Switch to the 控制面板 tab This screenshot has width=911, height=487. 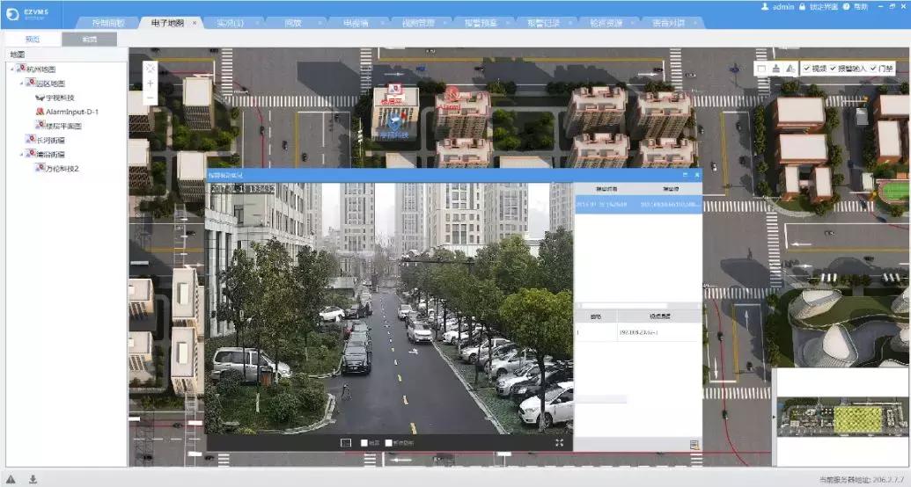click(108, 23)
